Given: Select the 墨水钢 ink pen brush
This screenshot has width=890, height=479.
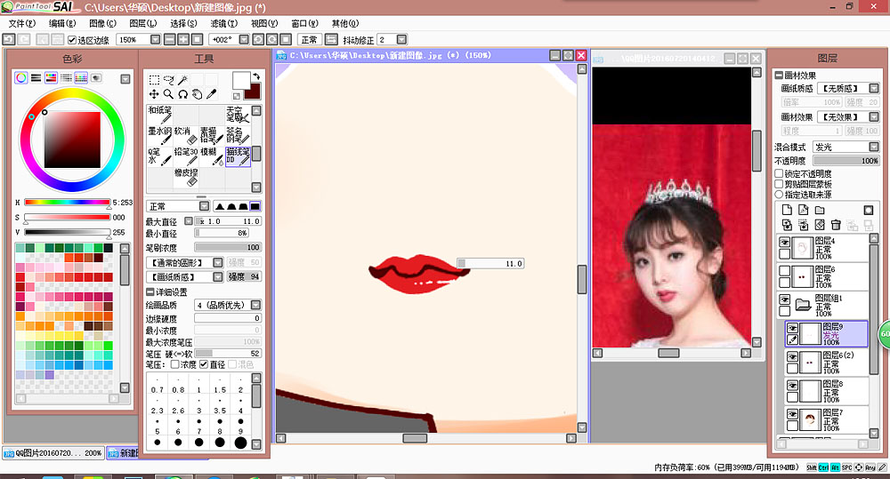Looking at the screenshot, I should 160,135.
